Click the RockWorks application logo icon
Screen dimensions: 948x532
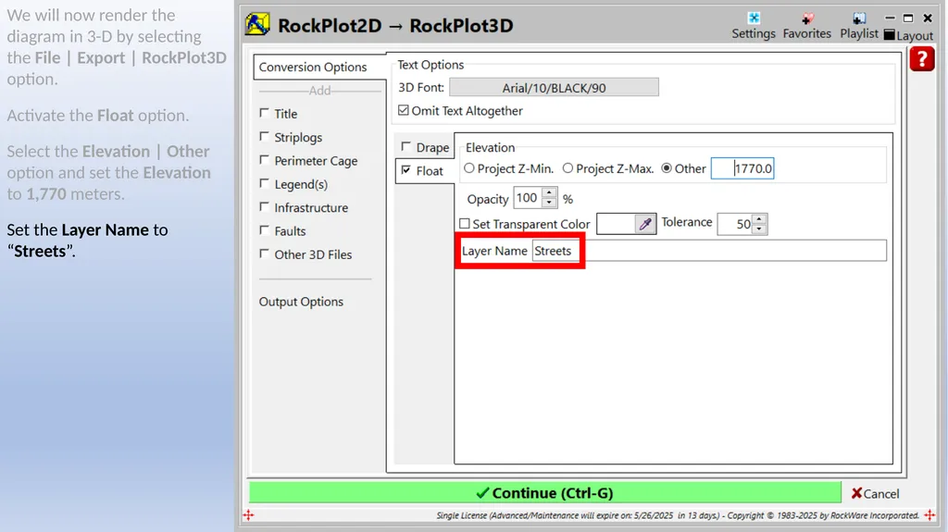point(257,24)
